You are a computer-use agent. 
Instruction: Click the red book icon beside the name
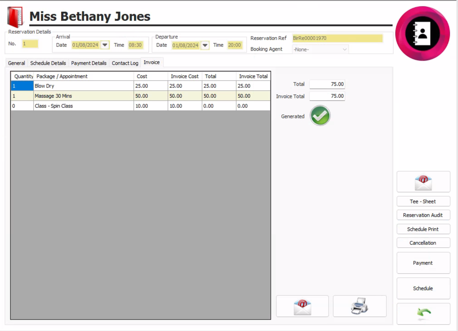[15, 17]
